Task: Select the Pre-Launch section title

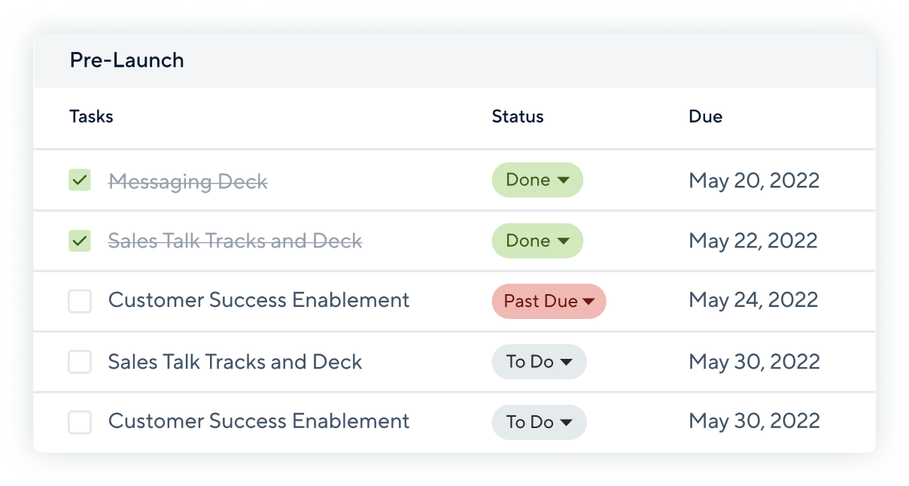Action: point(126,60)
